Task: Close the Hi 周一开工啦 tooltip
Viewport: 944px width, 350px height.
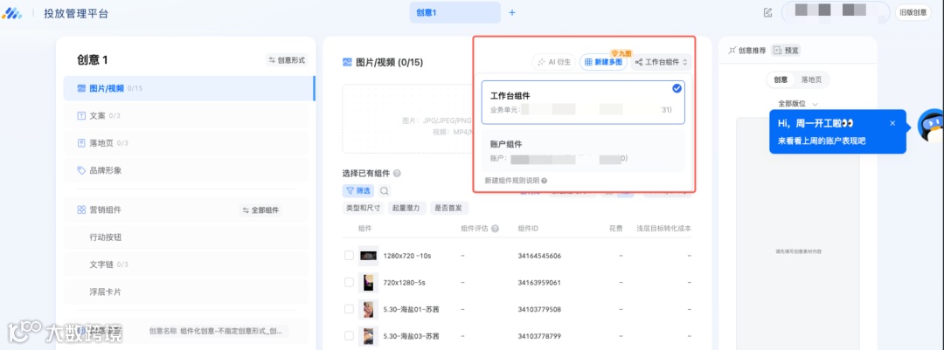Action: (892, 123)
